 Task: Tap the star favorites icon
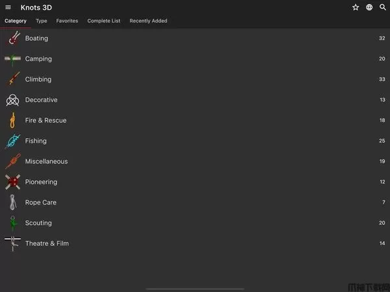click(x=356, y=7)
